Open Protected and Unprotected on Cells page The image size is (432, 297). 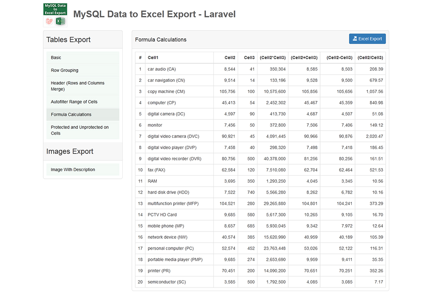pos(76,130)
